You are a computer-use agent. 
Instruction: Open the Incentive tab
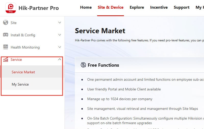(159, 7)
